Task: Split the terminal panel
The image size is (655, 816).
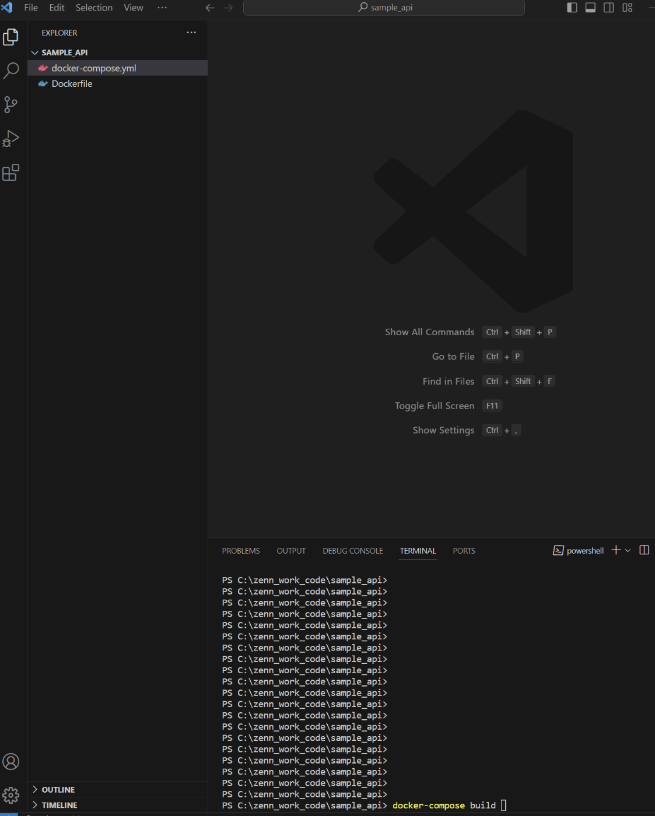Action: tap(645, 550)
